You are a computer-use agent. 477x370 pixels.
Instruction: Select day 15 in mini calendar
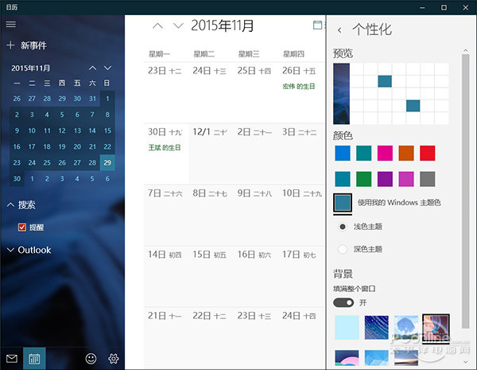click(107, 130)
